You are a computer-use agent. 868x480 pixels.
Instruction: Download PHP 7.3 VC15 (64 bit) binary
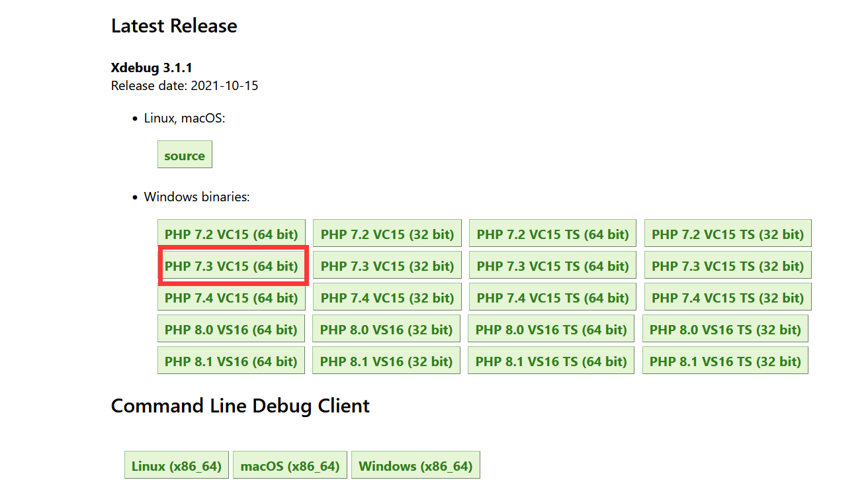(232, 265)
